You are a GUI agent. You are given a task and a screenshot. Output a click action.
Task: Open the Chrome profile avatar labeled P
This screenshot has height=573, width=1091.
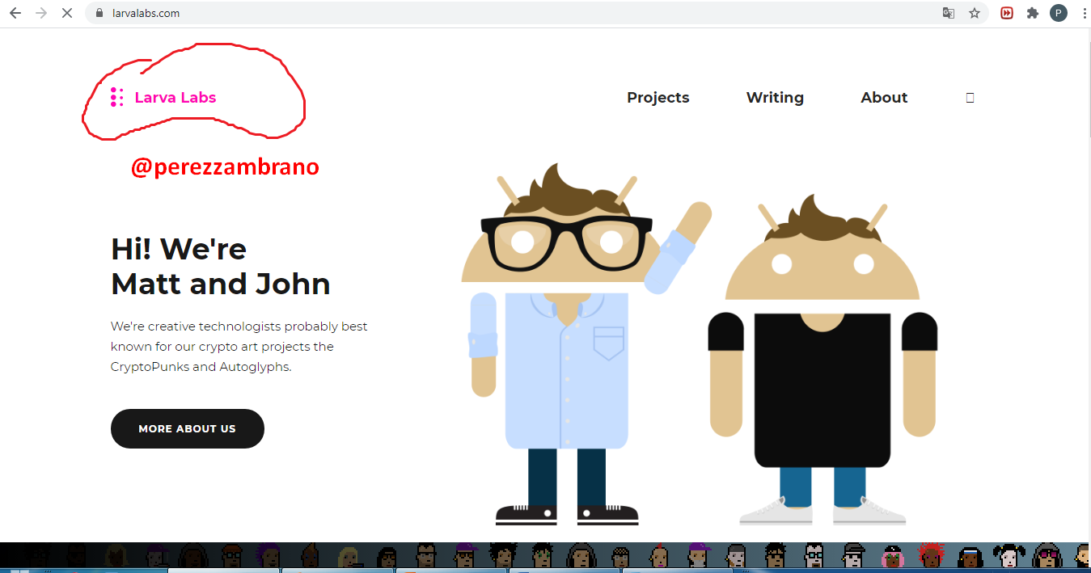pos(1059,13)
